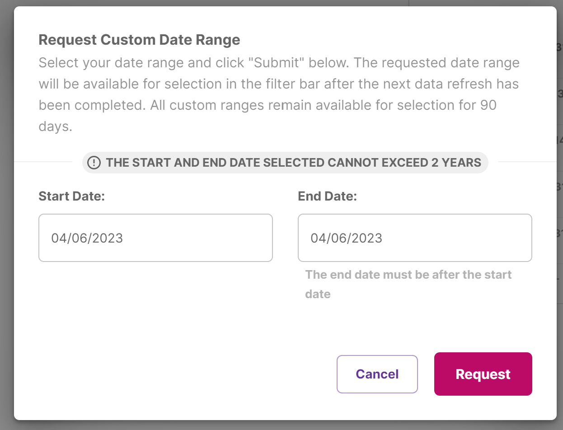Submit with the Request button

pos(483,374)
